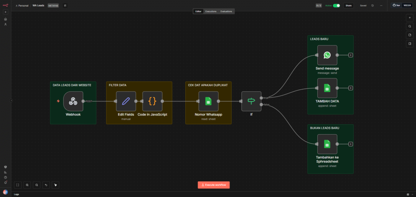Open the If condition node
Screen dimensions: 416x197
(x=251, y=101)
